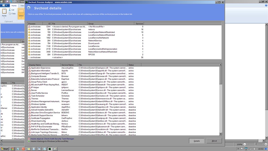Sort services by Status column header
This screenshot has width=268, height=151.
(x=134, y=65)
